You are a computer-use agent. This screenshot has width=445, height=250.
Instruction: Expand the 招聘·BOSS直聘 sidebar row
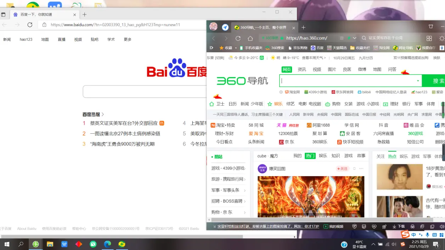tap(229, 201)
